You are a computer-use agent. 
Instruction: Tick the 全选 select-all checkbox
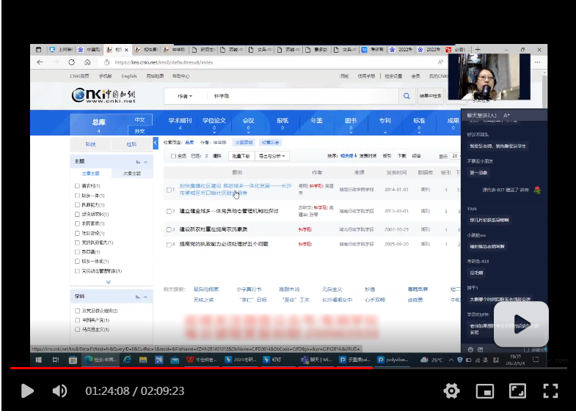coord(173,156)
